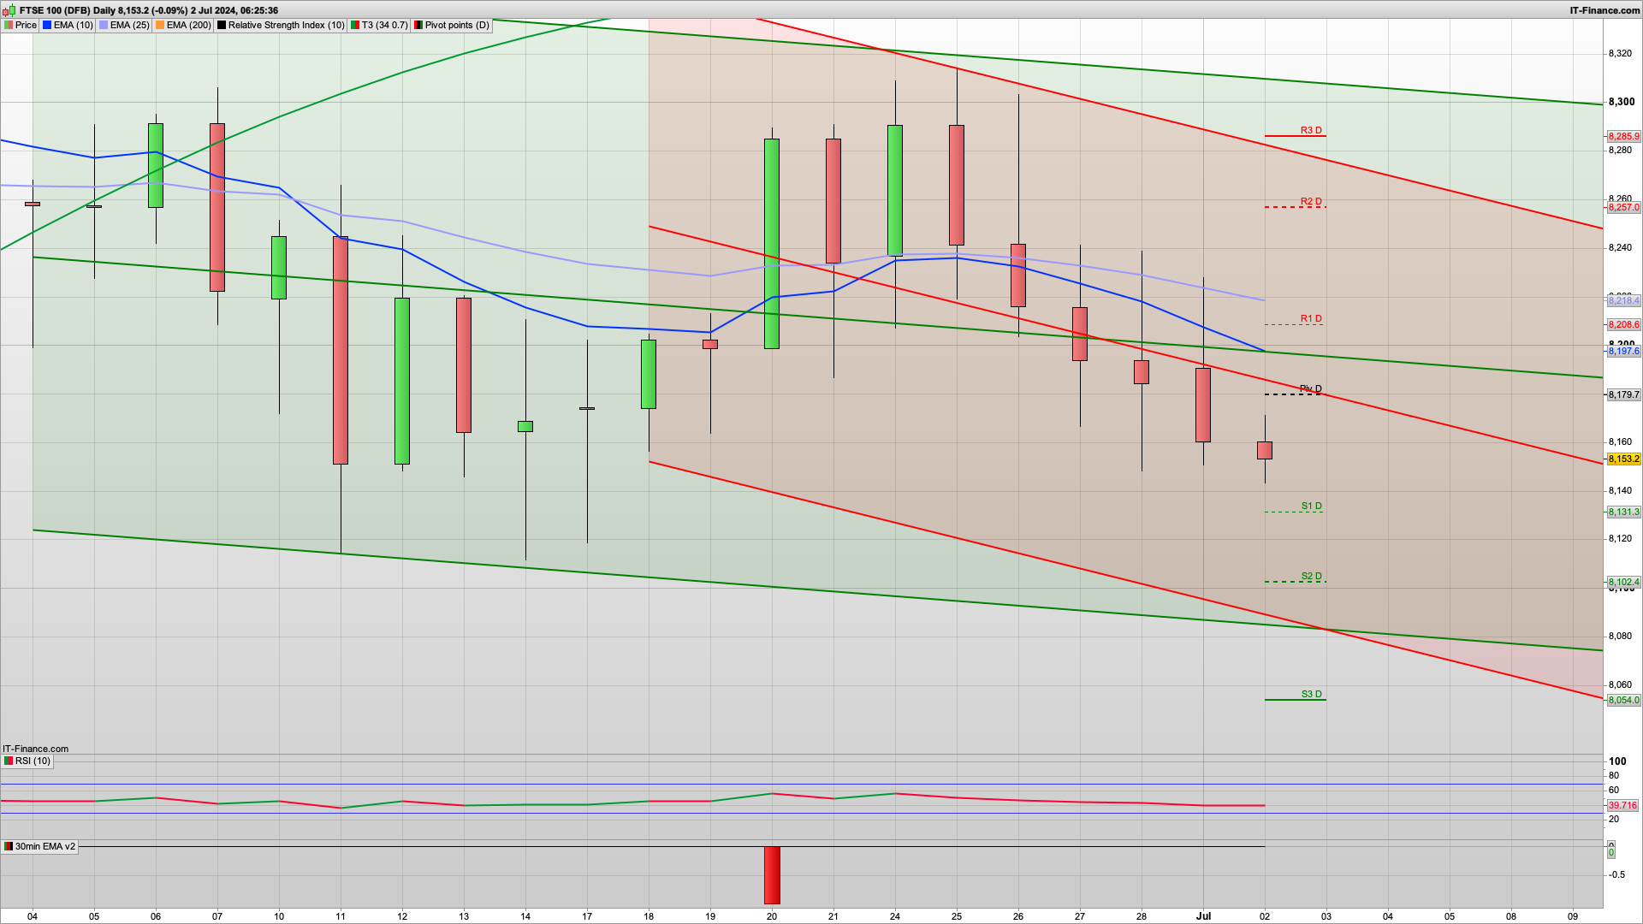Click the yellow 8,153.2 current price tag
Viewport: 1643px width, 924px height.
[1623, 459]
